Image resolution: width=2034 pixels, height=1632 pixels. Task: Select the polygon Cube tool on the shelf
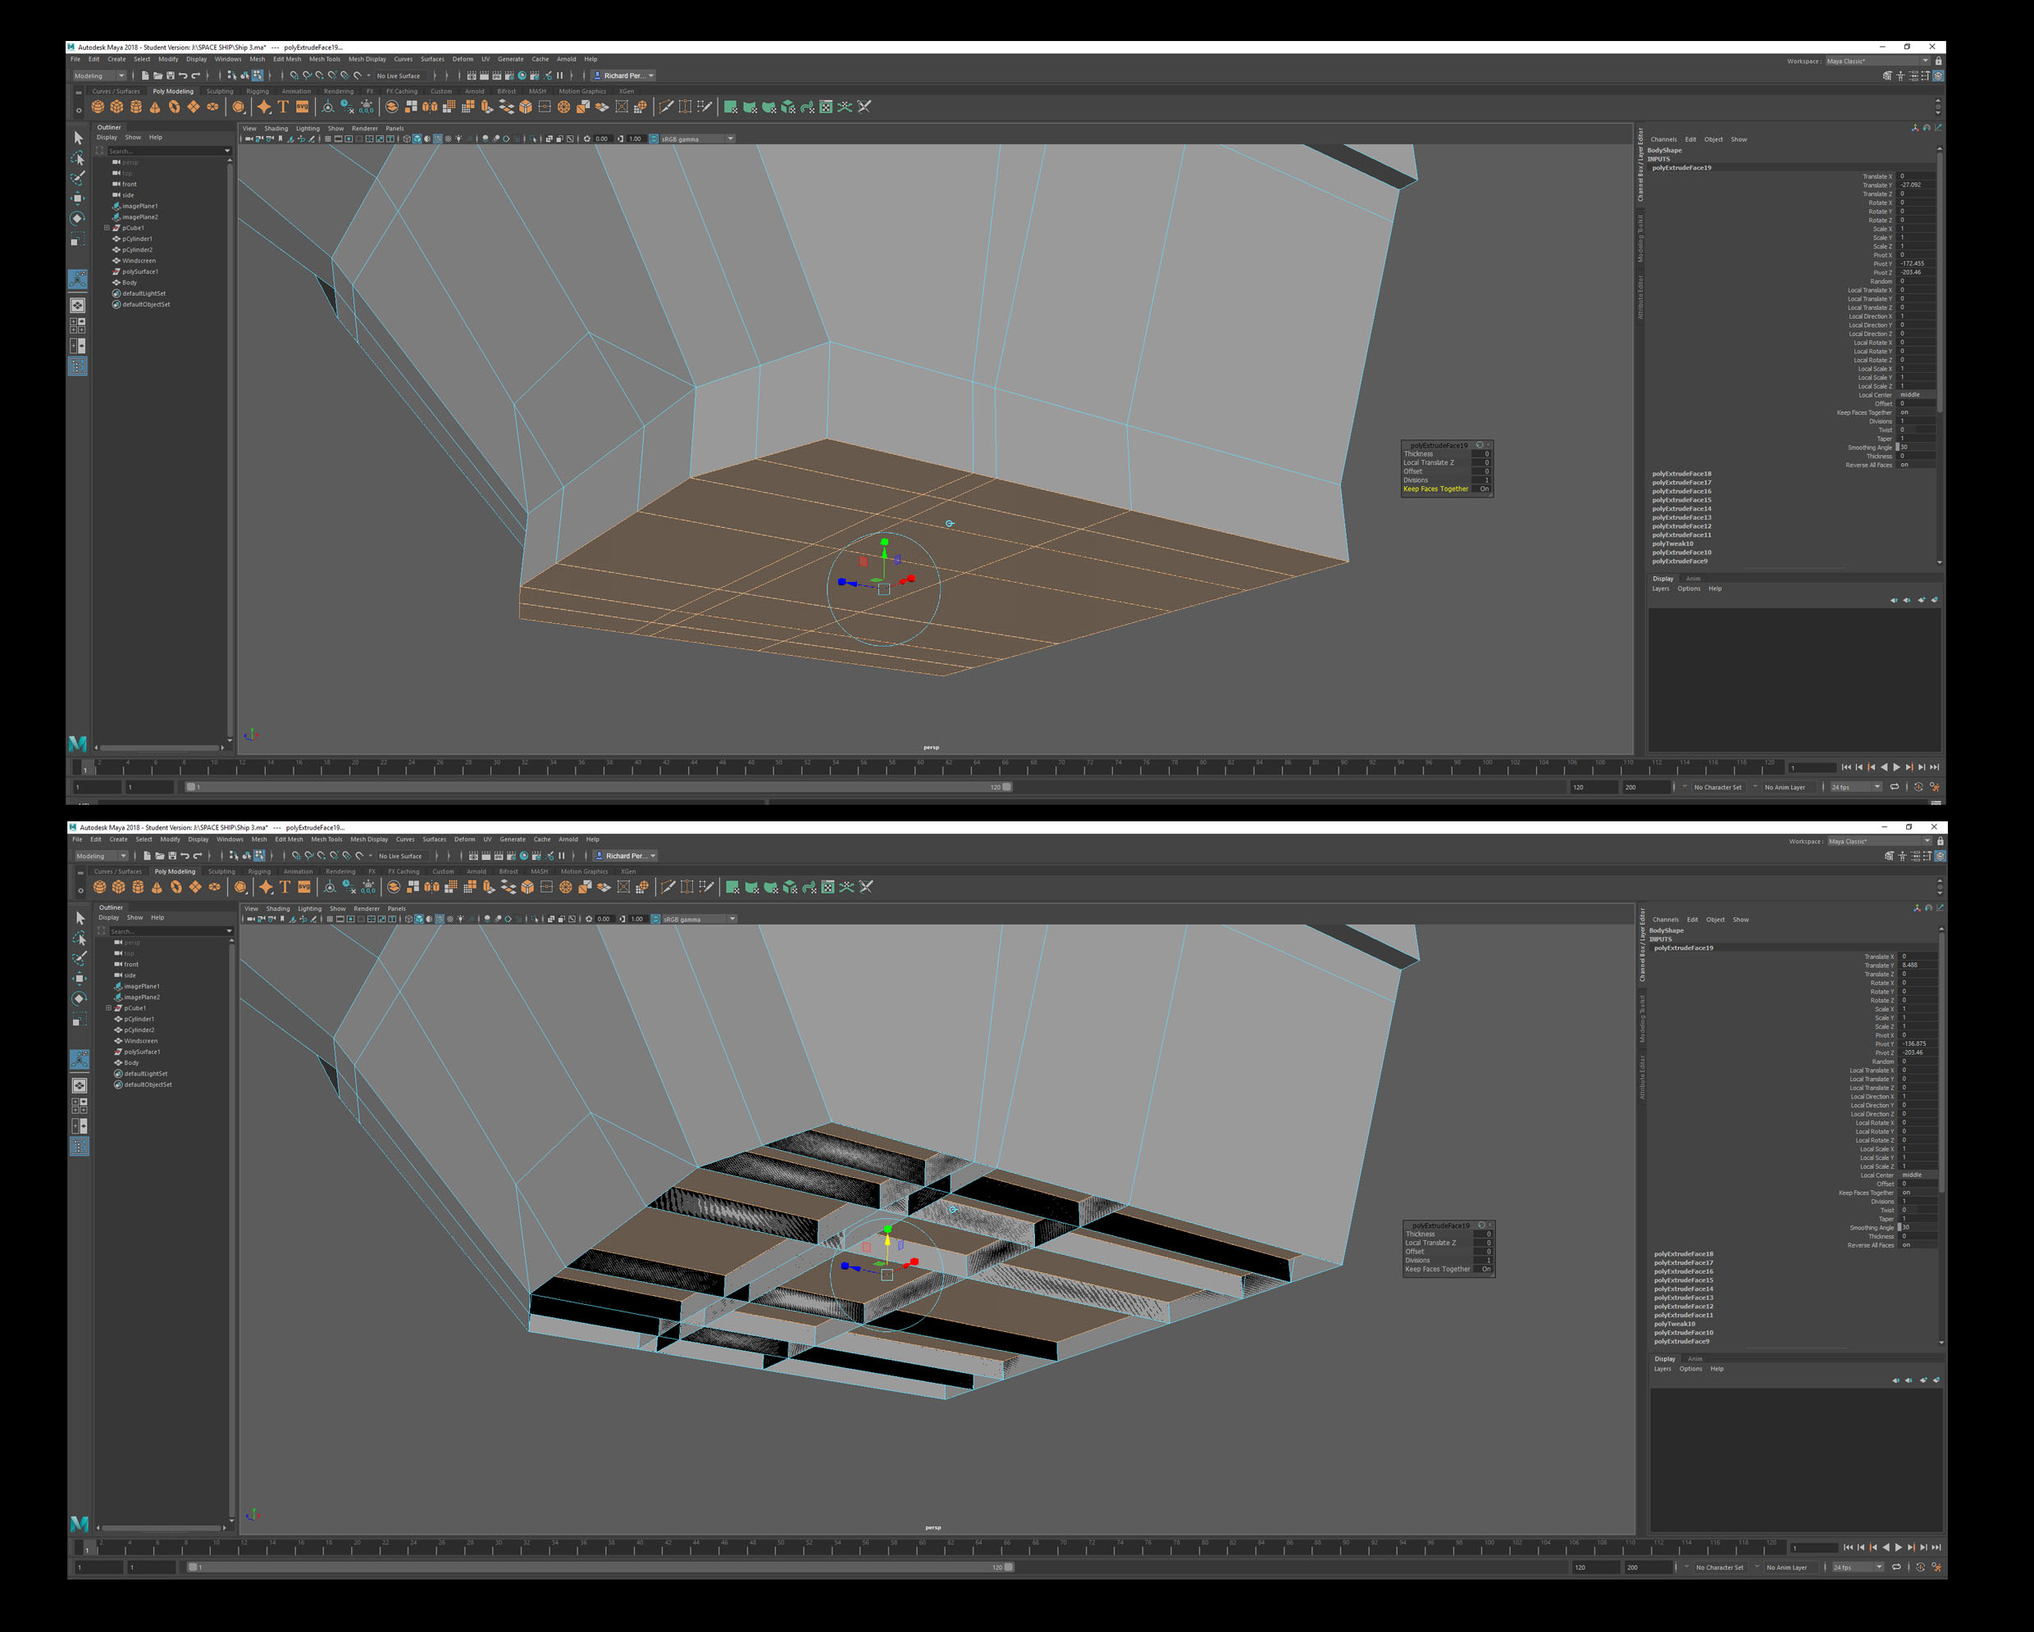point(116,106)
